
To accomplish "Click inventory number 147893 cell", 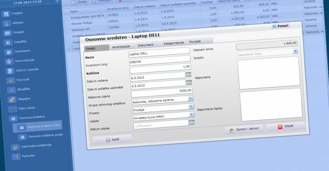I will (x=113, y=15).
